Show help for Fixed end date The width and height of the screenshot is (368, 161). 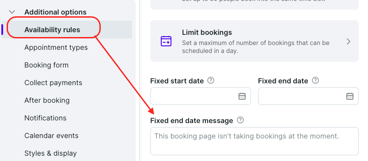point(315,81)
